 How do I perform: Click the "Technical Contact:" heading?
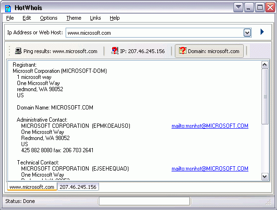point(38,163)
